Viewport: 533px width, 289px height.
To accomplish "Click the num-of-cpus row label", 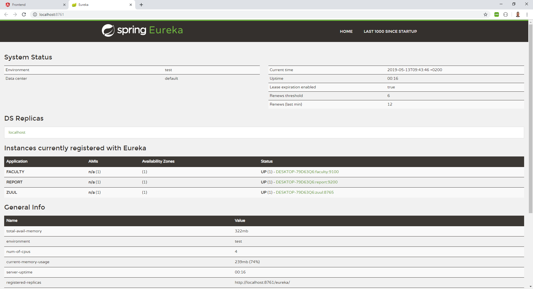I will click(x=18, y=251).
